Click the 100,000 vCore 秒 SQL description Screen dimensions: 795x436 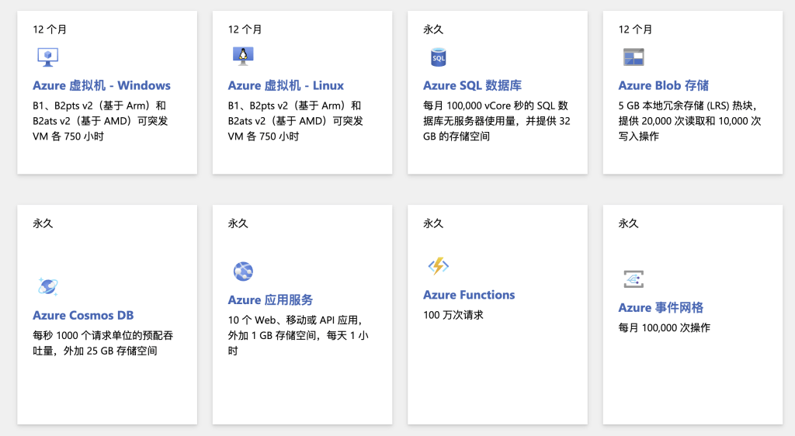tap(496, 121)
